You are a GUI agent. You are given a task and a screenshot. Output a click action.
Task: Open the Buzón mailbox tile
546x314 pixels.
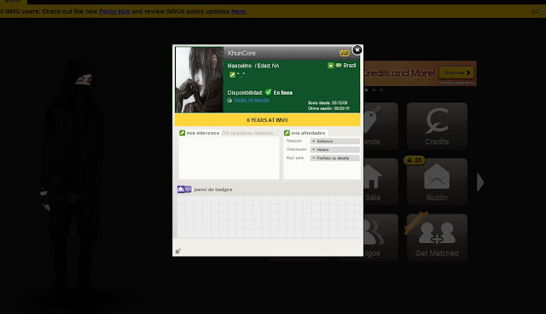437,182
